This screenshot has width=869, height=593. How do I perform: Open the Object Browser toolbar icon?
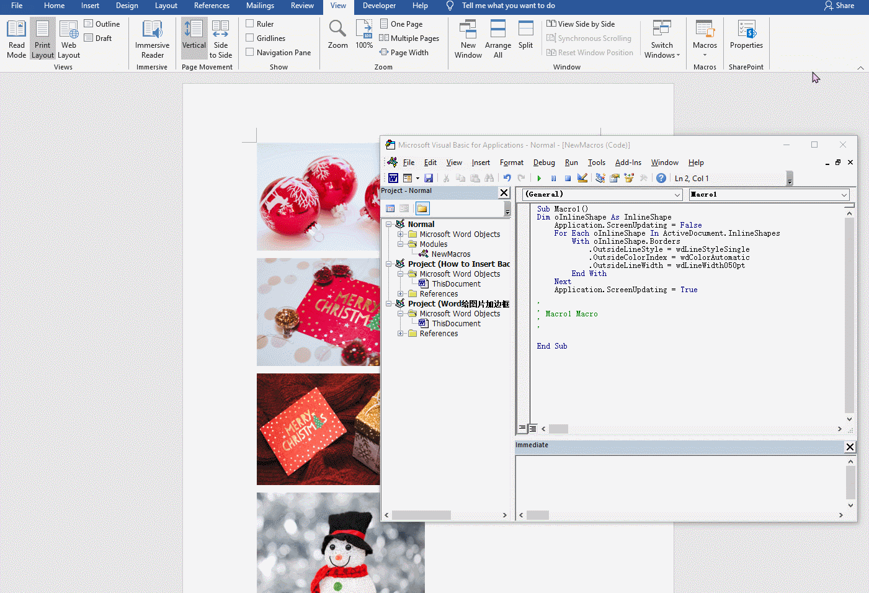point(629,178)
